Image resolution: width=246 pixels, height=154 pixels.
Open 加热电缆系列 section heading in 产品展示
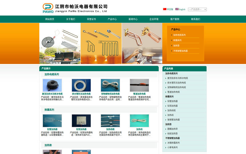click(52, 74)
